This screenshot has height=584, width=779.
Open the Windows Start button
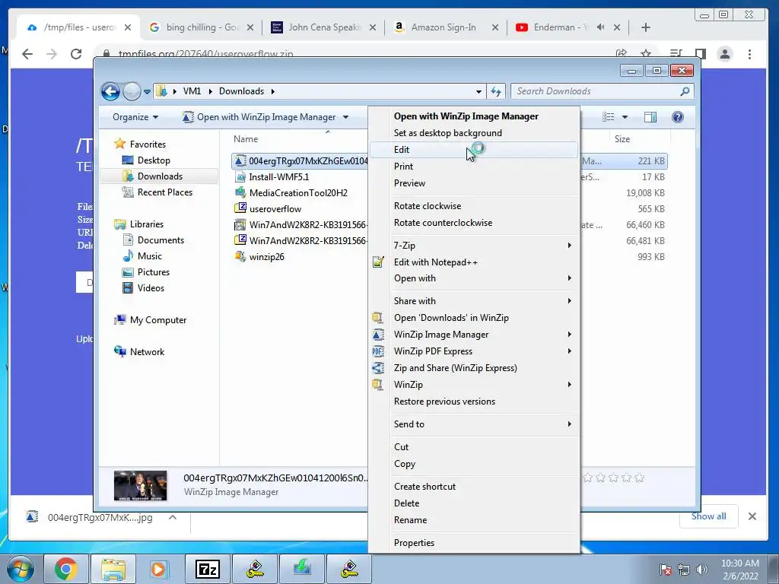point(21,569)
